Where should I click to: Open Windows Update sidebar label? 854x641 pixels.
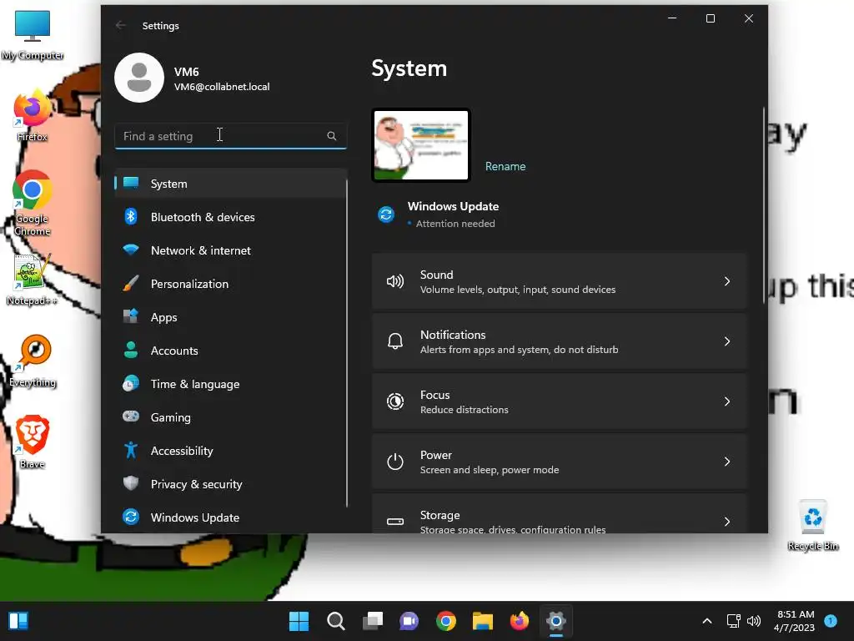tap(195, 517)
